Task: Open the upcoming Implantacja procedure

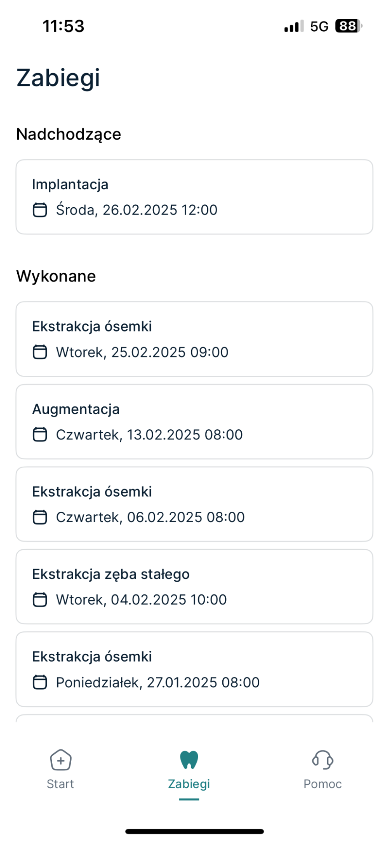Action: tap(194, 197)
